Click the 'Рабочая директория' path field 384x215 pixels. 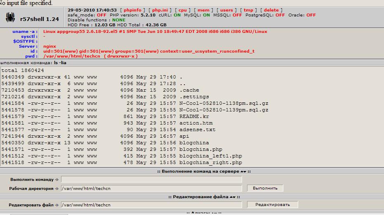(151, 188)
